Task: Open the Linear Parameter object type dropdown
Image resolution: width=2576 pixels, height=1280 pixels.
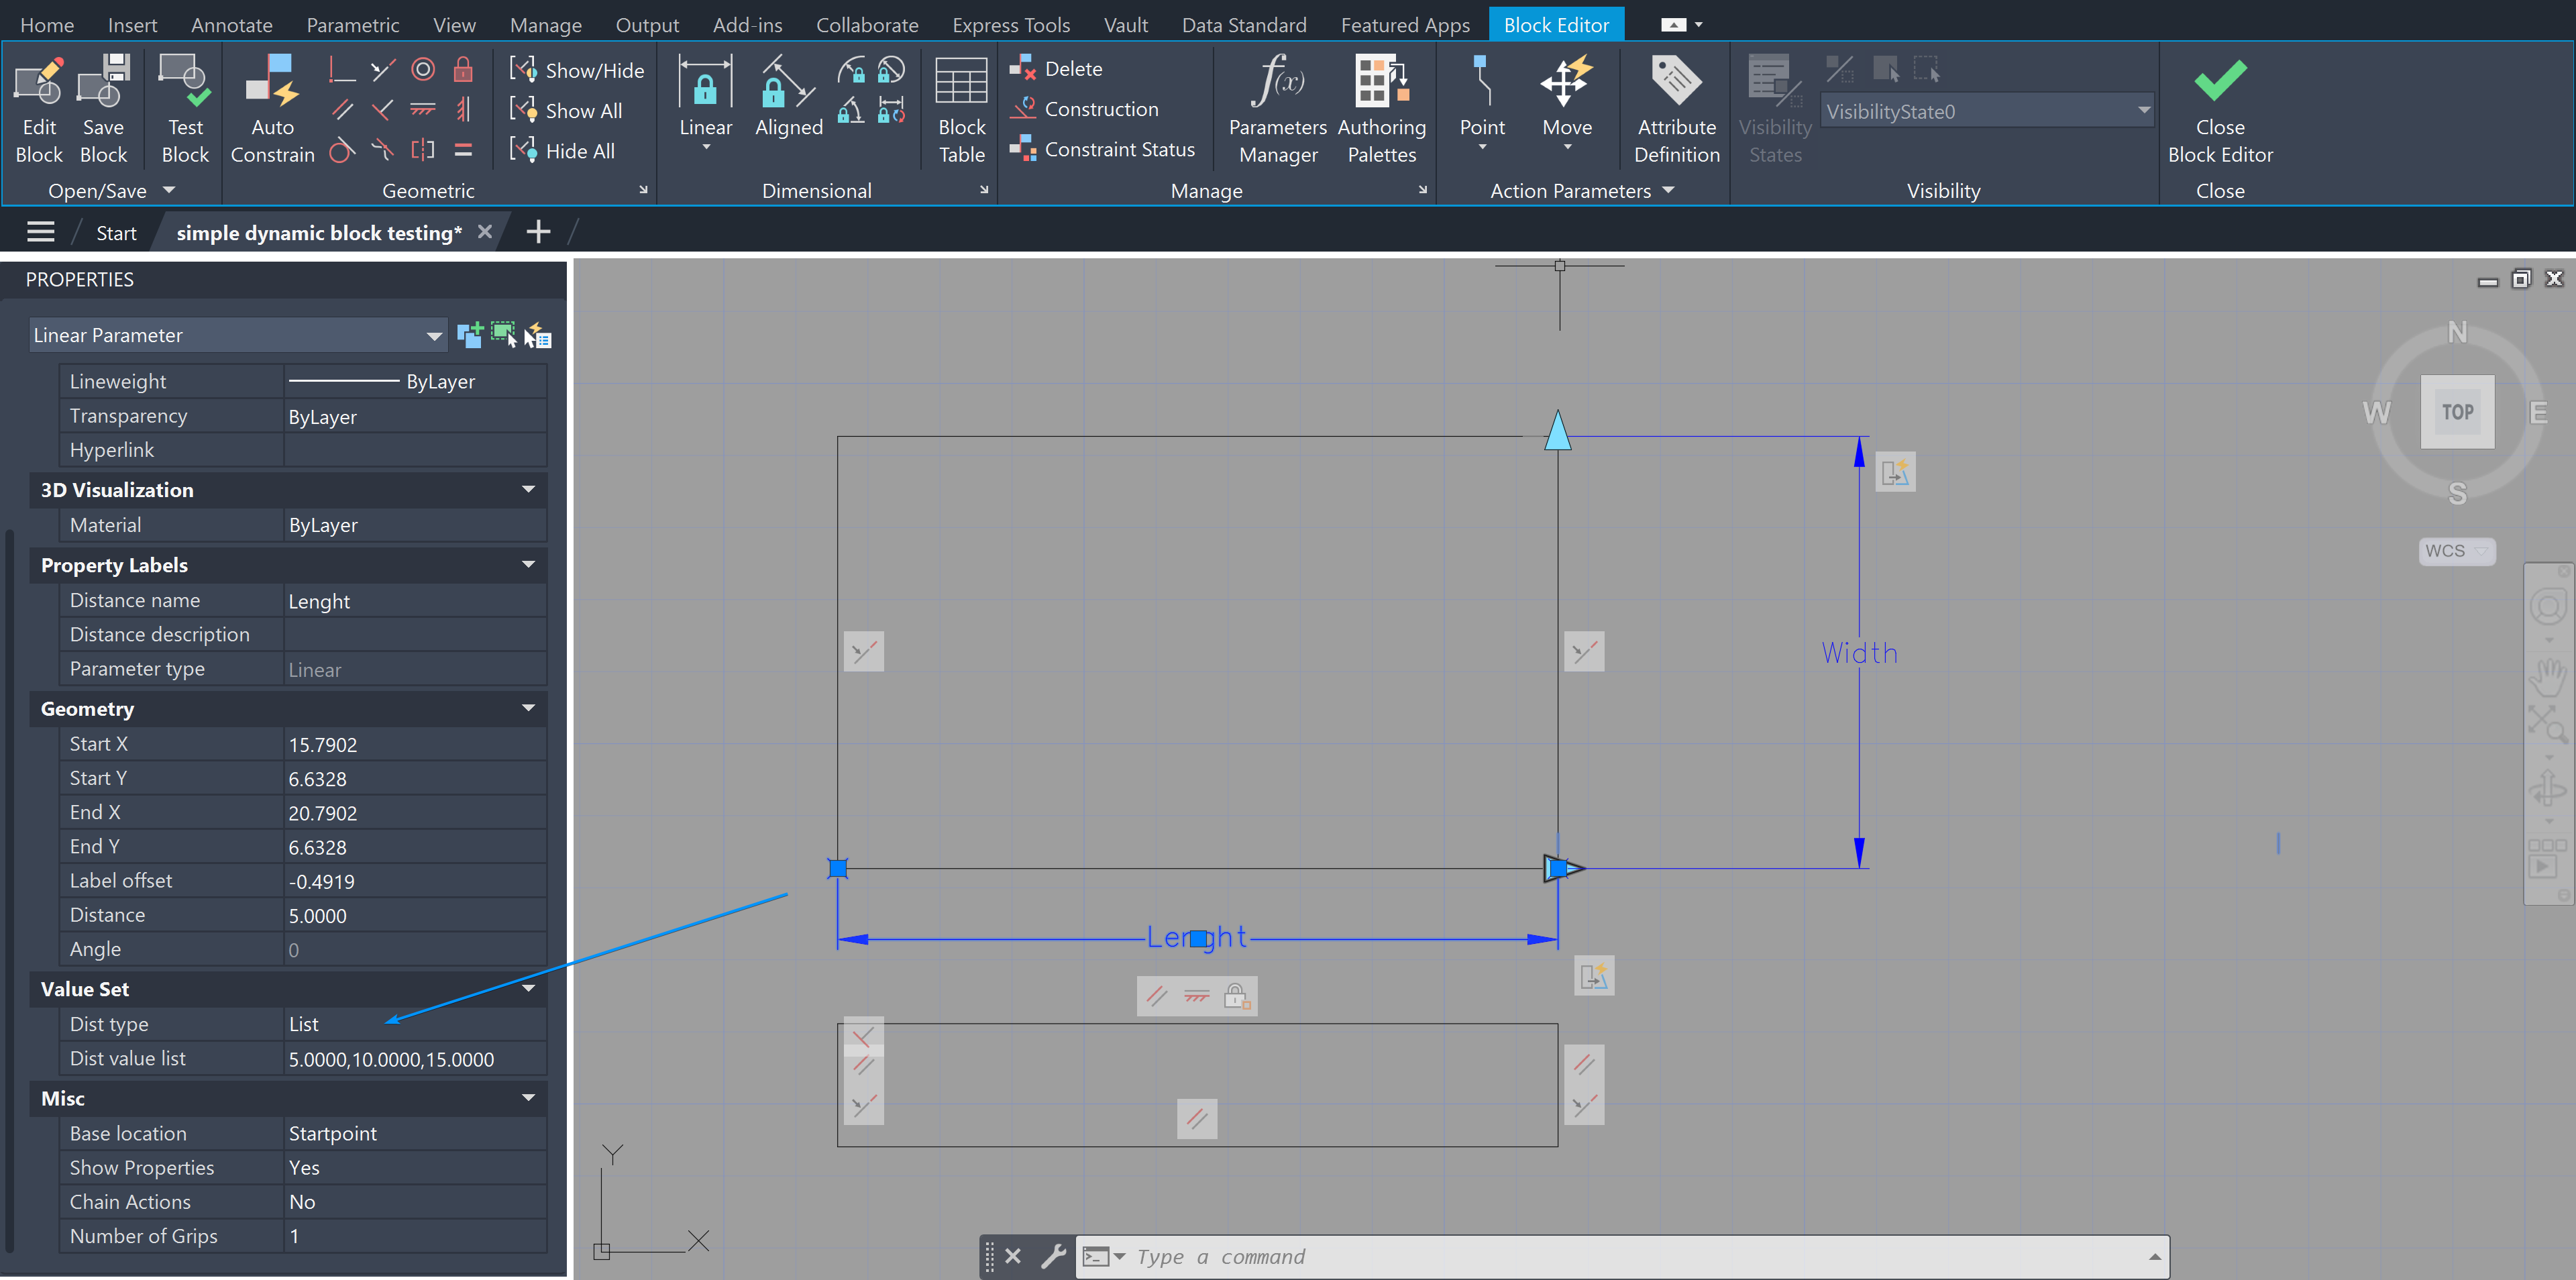Action: point(433,336)
